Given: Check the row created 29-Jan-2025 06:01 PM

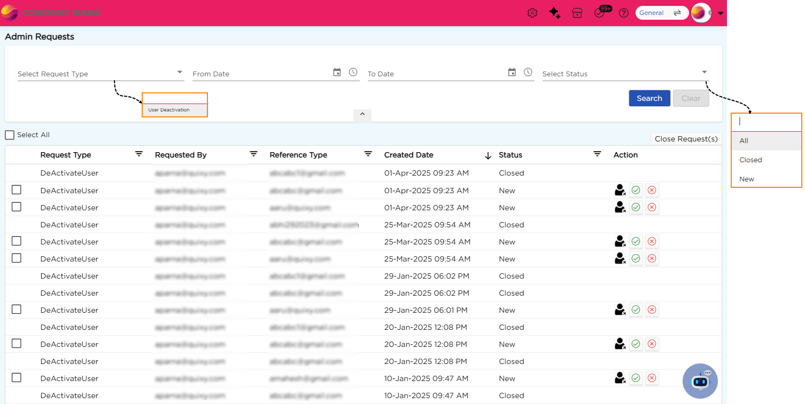Looking at the screenshot, I should pos(17,310).
